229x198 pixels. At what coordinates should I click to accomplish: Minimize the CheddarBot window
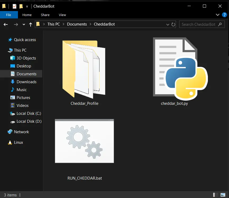189,6
